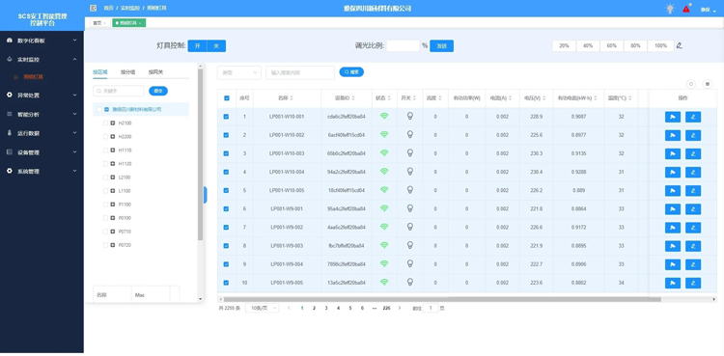This screenshot has width=724, height=356.
Task: Uncheck the checkbox for row LP001-W9-001
Action: pyautogui.click(x=226, y=208)
